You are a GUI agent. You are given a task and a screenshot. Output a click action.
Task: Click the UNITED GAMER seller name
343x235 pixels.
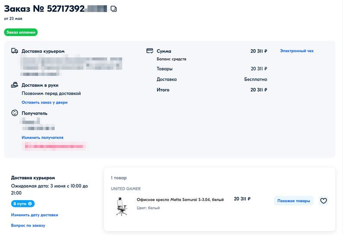[x=126, y=189]
